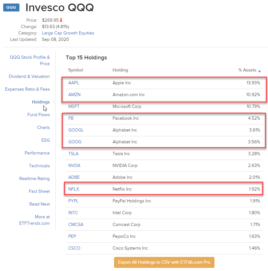The image size is (268, 271).
Task: Open AMZN symbol link
Action: click(x=74, y=95)
